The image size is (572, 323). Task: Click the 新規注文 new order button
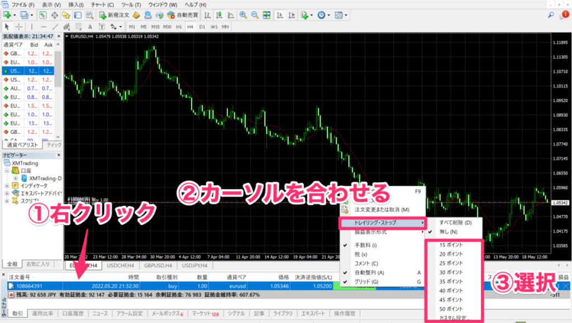114,15
